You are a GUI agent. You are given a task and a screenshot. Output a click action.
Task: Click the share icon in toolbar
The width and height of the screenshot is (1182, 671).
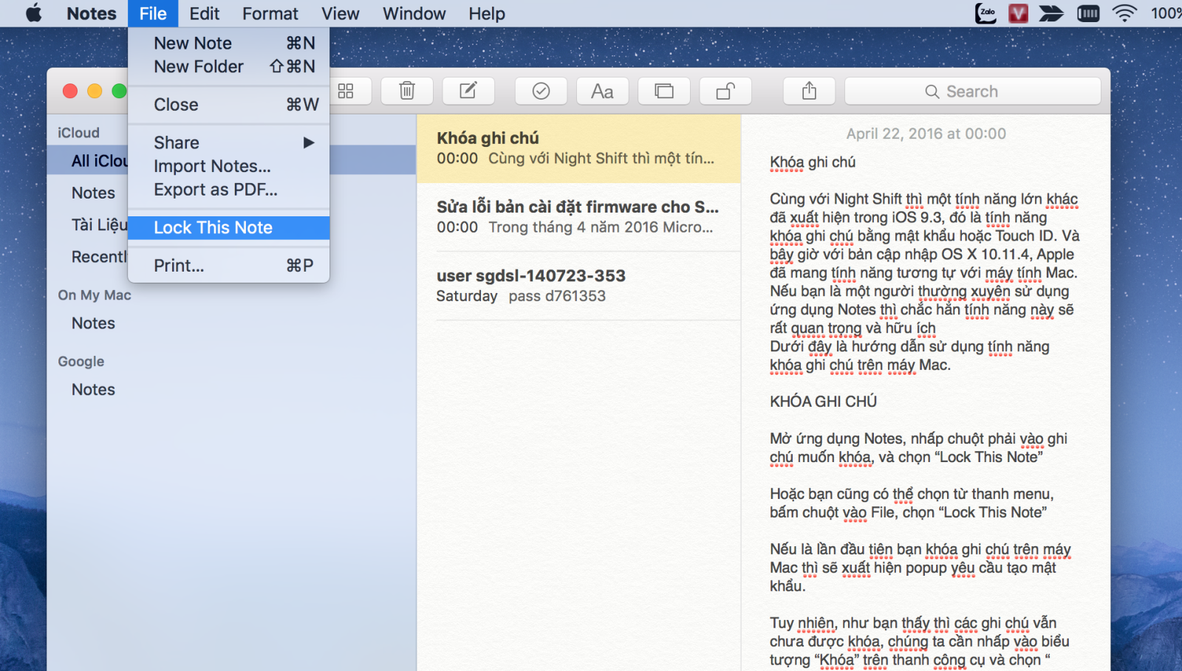tap(809, 91)
